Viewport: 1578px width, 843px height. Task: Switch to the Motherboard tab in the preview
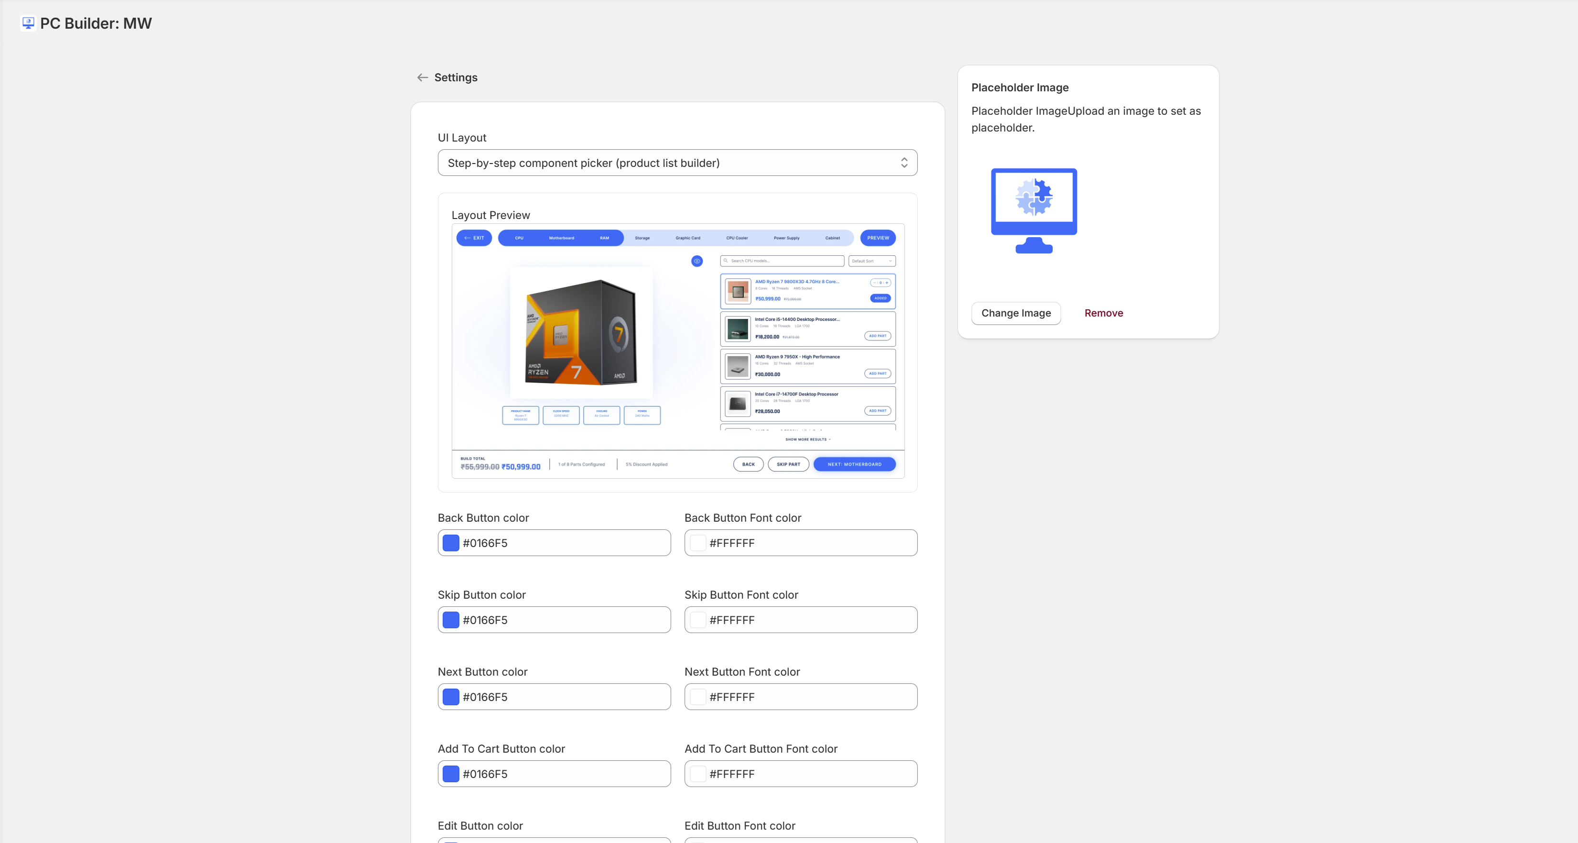[x=562, y=238]
